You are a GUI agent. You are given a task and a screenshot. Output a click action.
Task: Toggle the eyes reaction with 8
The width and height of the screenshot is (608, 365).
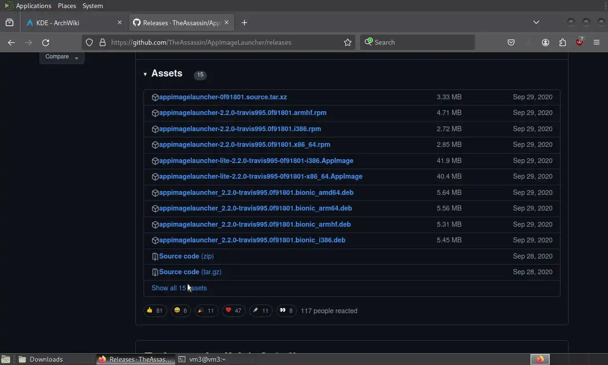(286, 311)
